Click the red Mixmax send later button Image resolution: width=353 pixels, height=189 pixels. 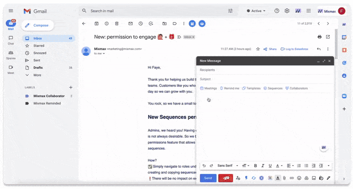click(x=226, y=178)
